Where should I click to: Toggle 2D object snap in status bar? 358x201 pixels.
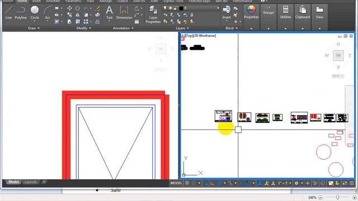click(x=248, y=183)
